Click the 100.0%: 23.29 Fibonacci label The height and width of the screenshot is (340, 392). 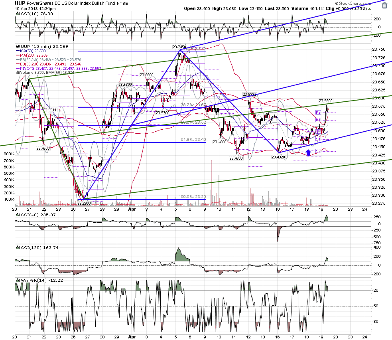click(192, 197)
